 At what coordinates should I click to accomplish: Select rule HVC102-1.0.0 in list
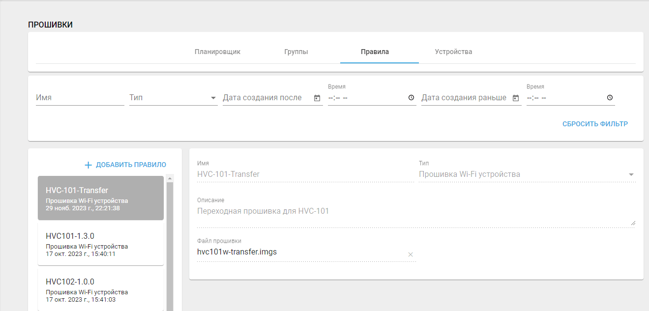point(100,289)
